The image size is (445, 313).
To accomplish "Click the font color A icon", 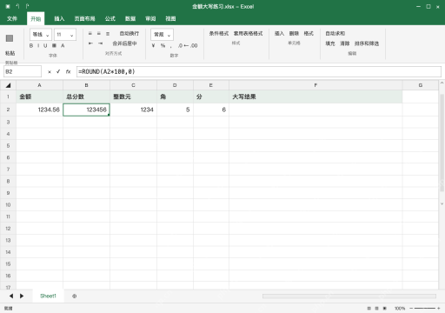I will [63, 45].
